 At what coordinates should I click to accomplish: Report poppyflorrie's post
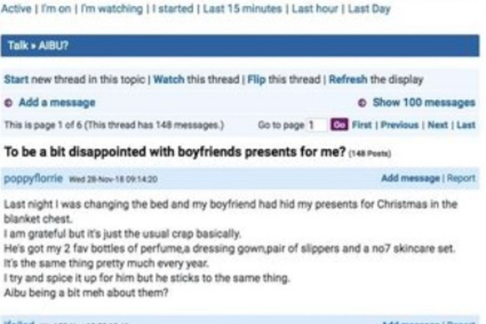(x=461, y=178)
